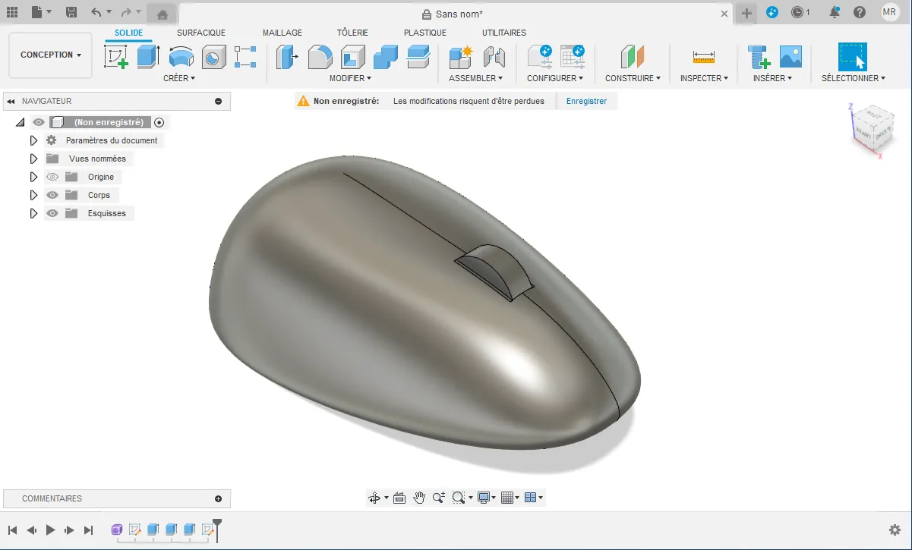Select the Extrude tool in Créer
The image size is (912, 550).
click(x=148, y=57)
